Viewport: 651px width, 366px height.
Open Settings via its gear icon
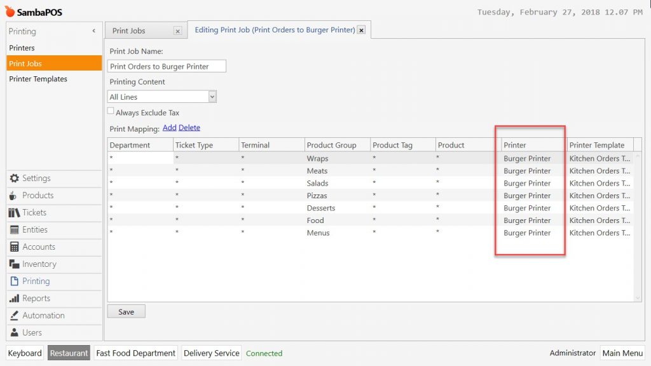(x=15, y=178)
